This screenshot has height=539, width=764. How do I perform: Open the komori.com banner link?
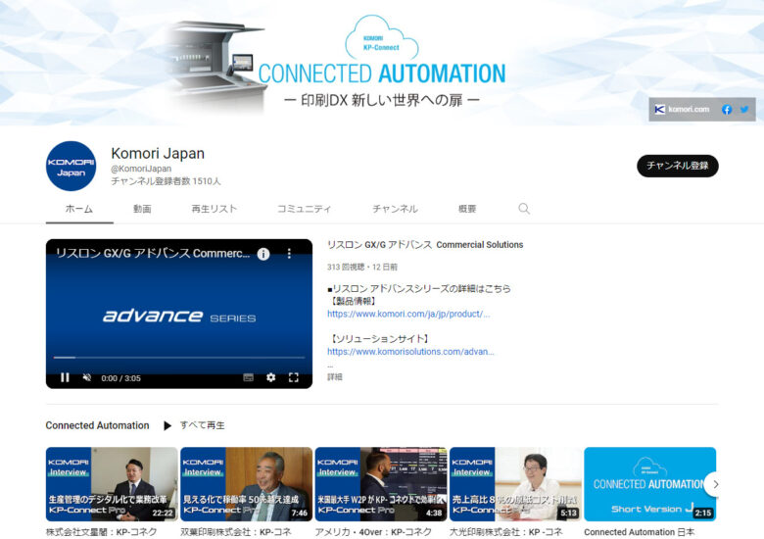tap(682, 109)
